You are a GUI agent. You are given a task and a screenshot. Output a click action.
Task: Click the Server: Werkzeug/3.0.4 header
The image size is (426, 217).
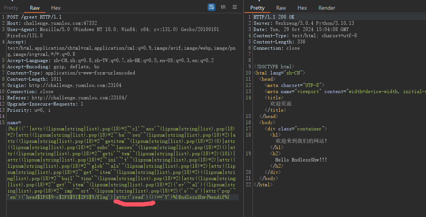(304, 23)
